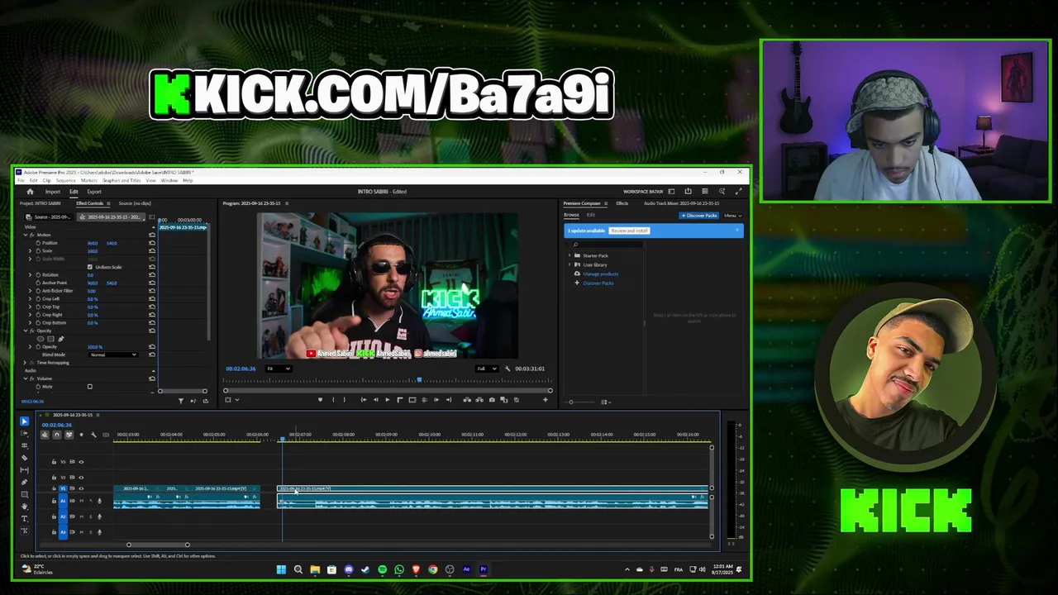This screenshot has height=595, width=1058.
Task: Dismiss the update available banner
Action: (737, 230)
